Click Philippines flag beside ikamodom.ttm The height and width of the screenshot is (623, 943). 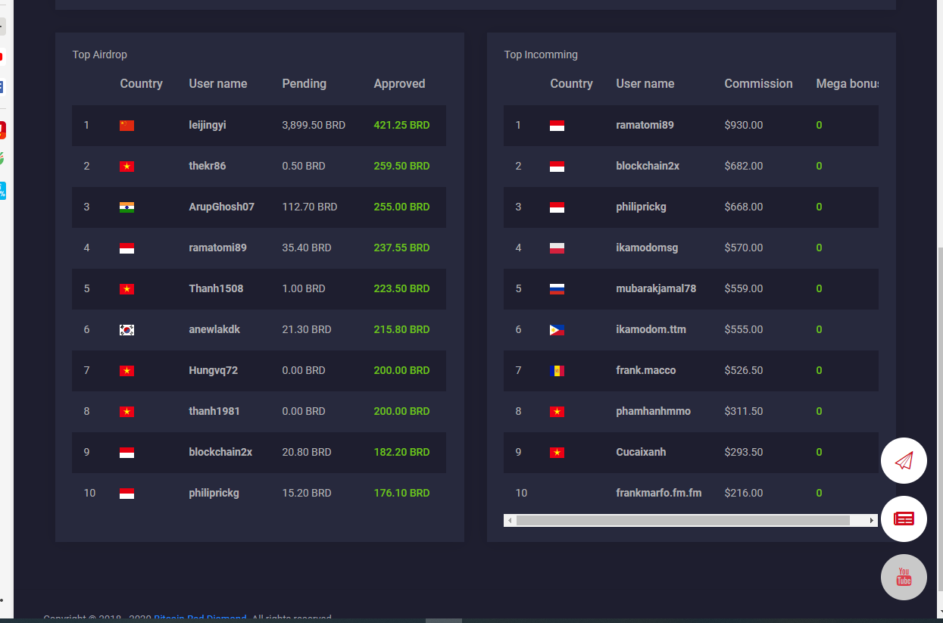[x=557, y=330]
